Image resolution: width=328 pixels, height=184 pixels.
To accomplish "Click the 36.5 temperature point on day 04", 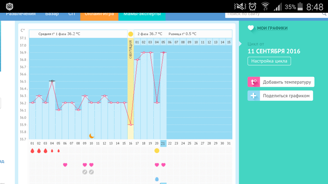I will pos(52,81).
